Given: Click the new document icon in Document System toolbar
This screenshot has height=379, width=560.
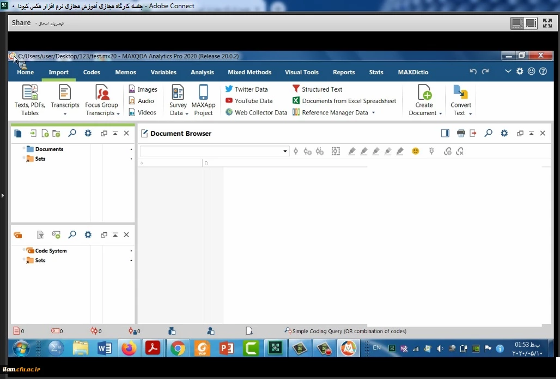Looking at the screenshot, I should [45, 134].
